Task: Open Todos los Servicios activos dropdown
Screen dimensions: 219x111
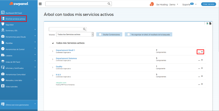Action: point(75,34)
